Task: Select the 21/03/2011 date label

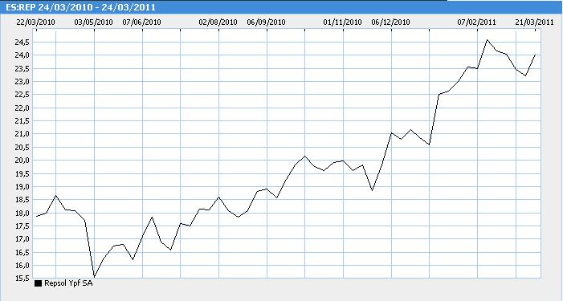Action: pos(535,22)
